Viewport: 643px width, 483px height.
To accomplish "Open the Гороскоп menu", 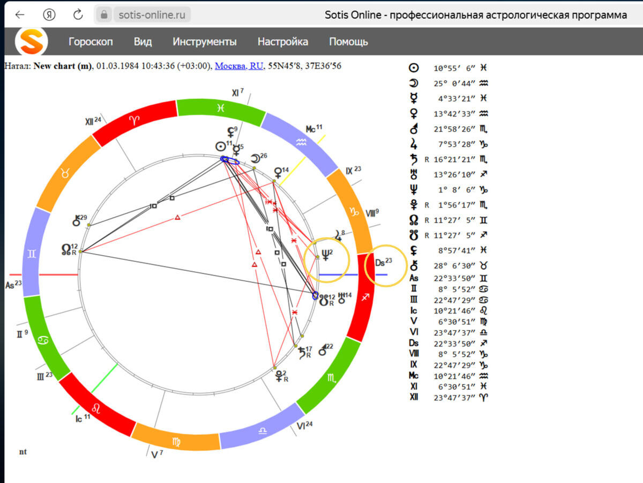I will (x=91, y=42).
